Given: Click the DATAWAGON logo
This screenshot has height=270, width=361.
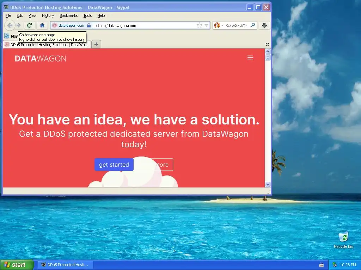Looking at the screenshot, I should (x=41, y=59).
